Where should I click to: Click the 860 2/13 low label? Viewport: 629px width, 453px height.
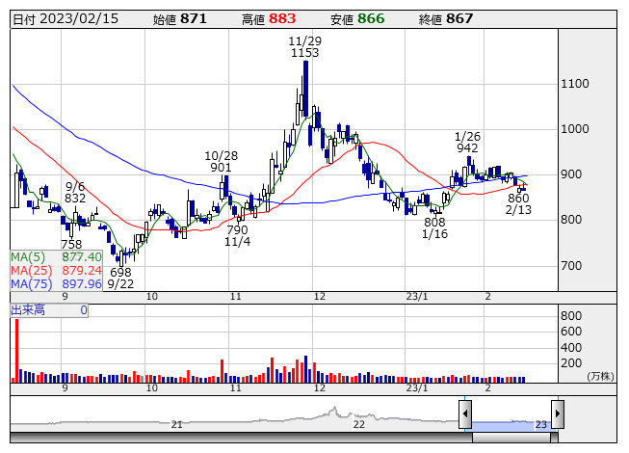518,203
